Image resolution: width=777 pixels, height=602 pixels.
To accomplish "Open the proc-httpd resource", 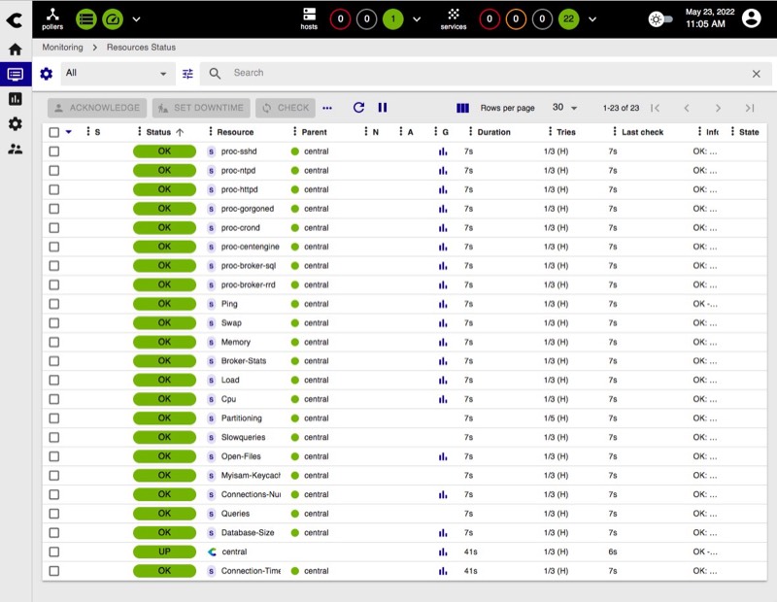I will tap(239, 189).
